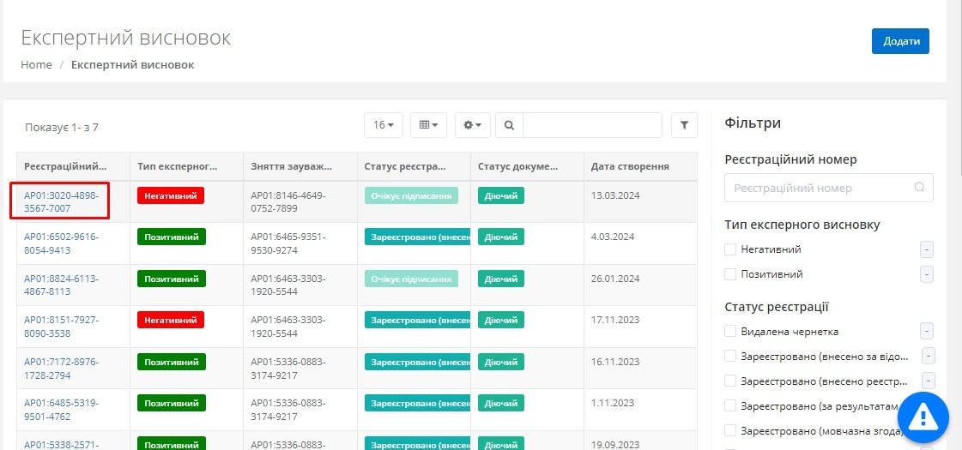Tick the Негативний checkbox
Image resolution: width=962 pixels, height=450 pixels.
coord(730,249)
